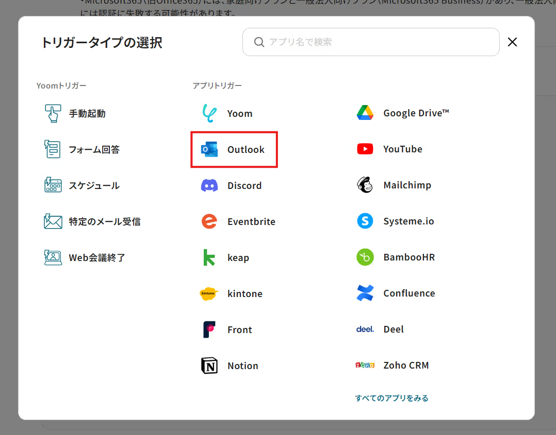Select the スケジュール trigger
The height and width of the screenshot is (435, 556).
click(x=94, y=185)
